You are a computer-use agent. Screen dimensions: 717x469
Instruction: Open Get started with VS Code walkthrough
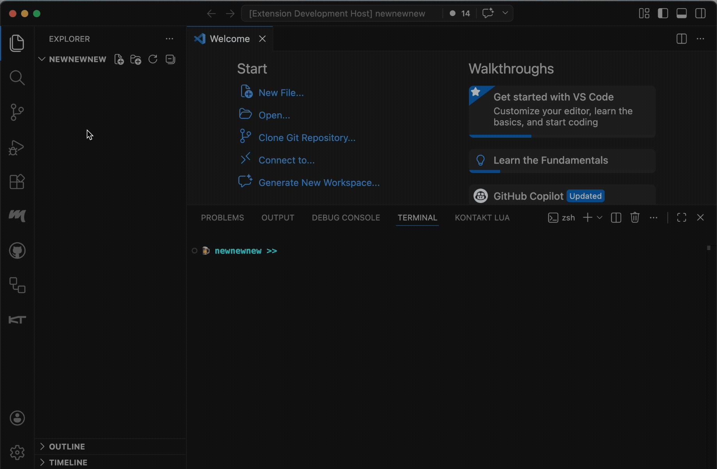click(562, 111)
